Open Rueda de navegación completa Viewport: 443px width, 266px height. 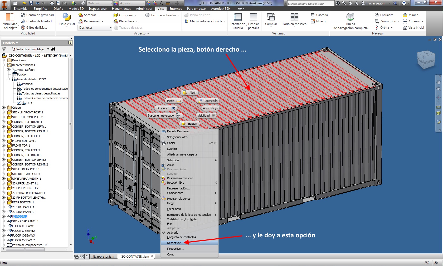click(x=350, y=21)
